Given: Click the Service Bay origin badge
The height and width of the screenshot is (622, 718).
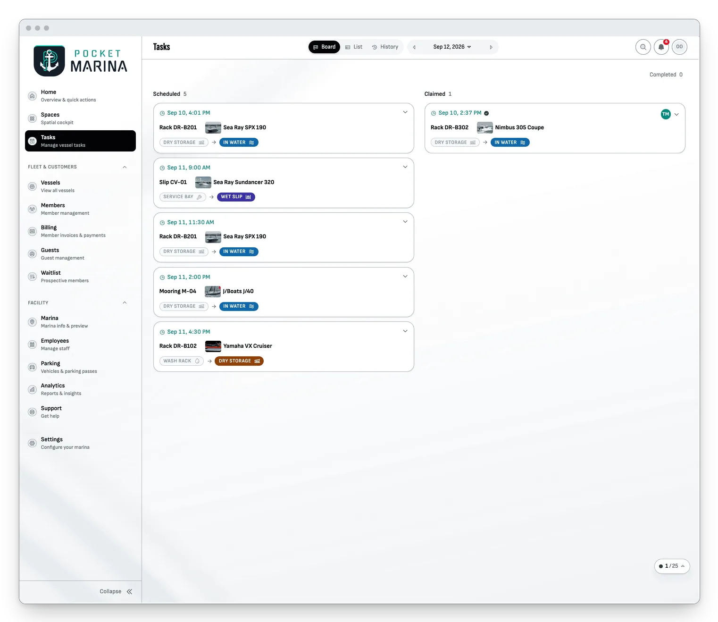Looking at the screenshot, I should [183, 197].
